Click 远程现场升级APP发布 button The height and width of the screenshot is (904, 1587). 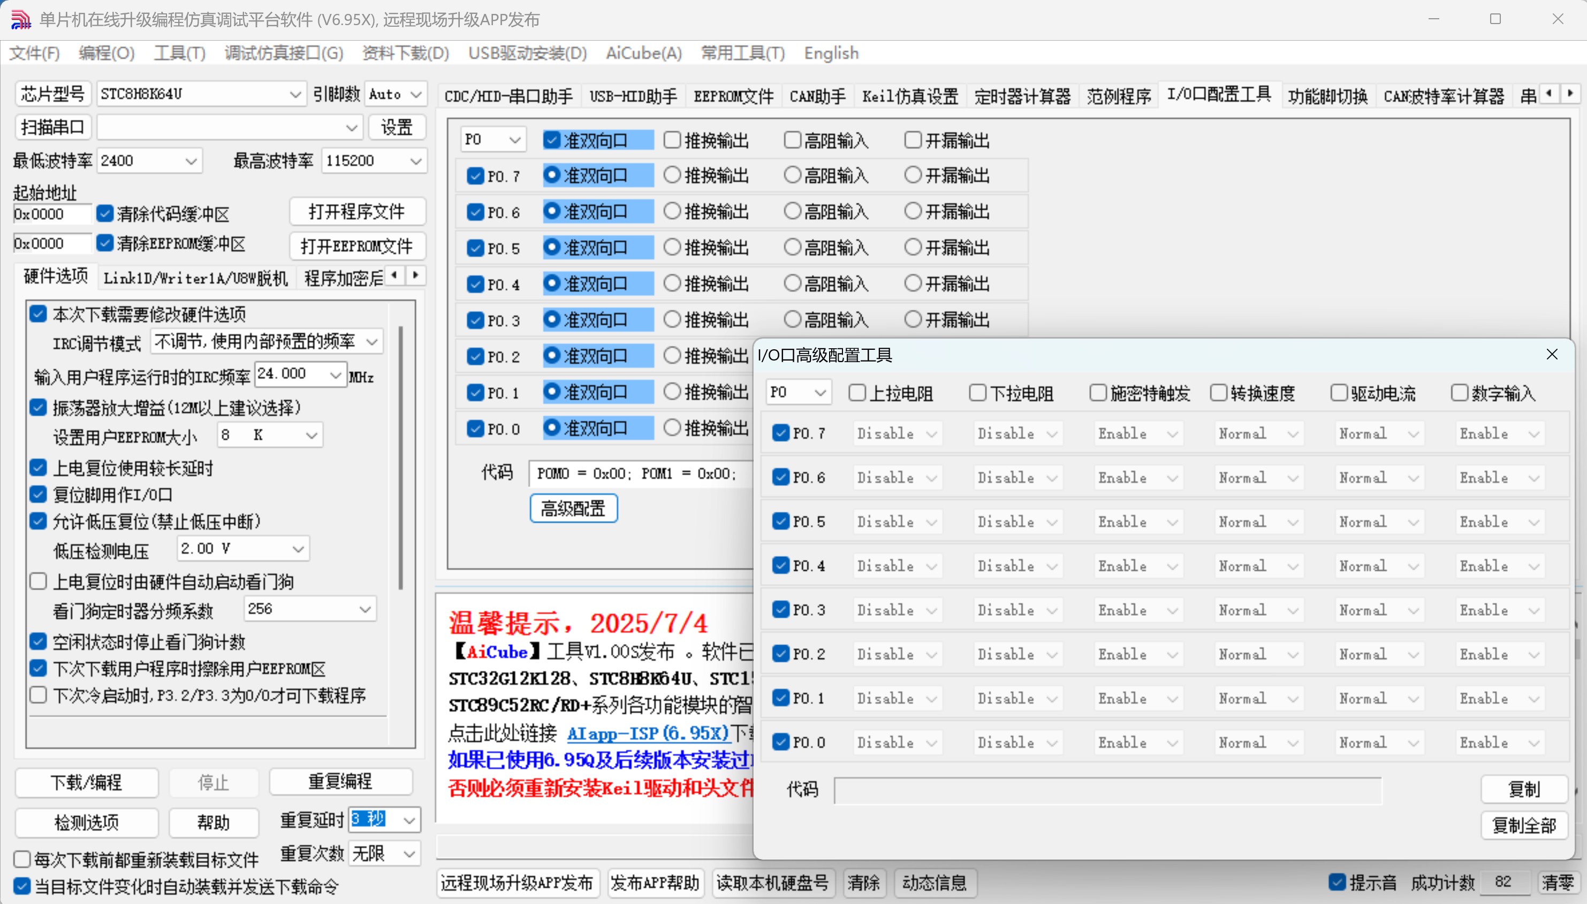(518, 883)
